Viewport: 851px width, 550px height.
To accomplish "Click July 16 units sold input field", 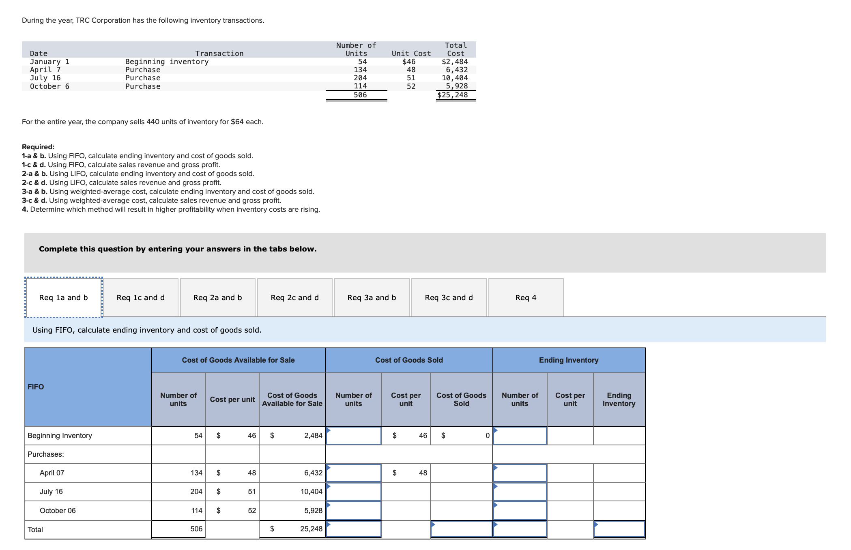I will pos(354,492).
